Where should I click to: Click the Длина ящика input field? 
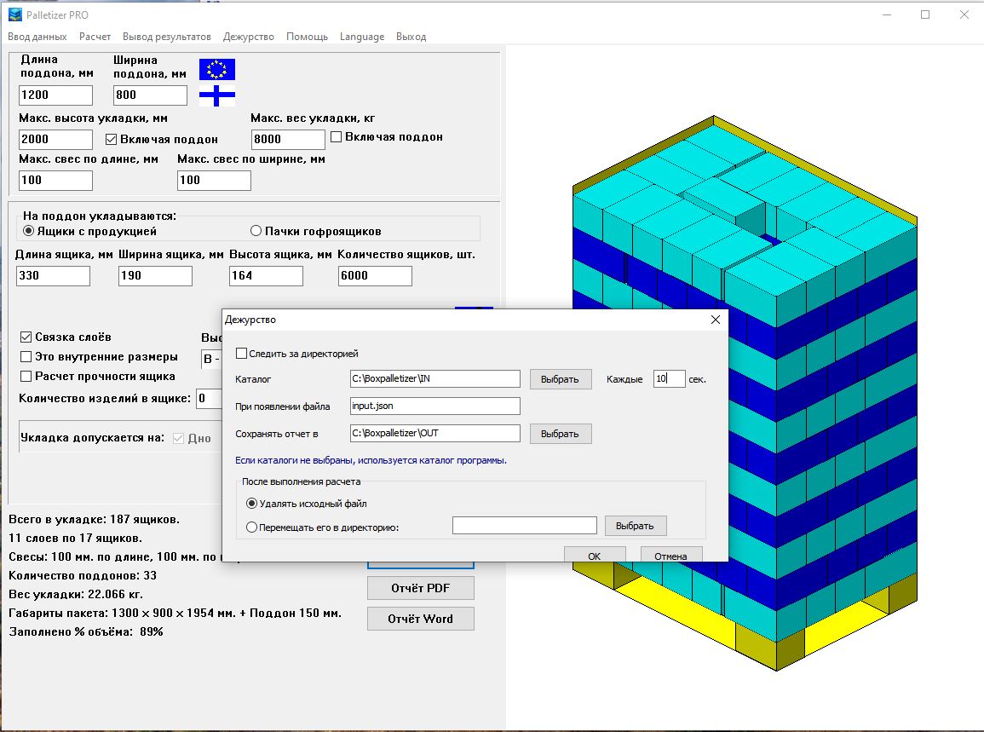tap(54, 276)
